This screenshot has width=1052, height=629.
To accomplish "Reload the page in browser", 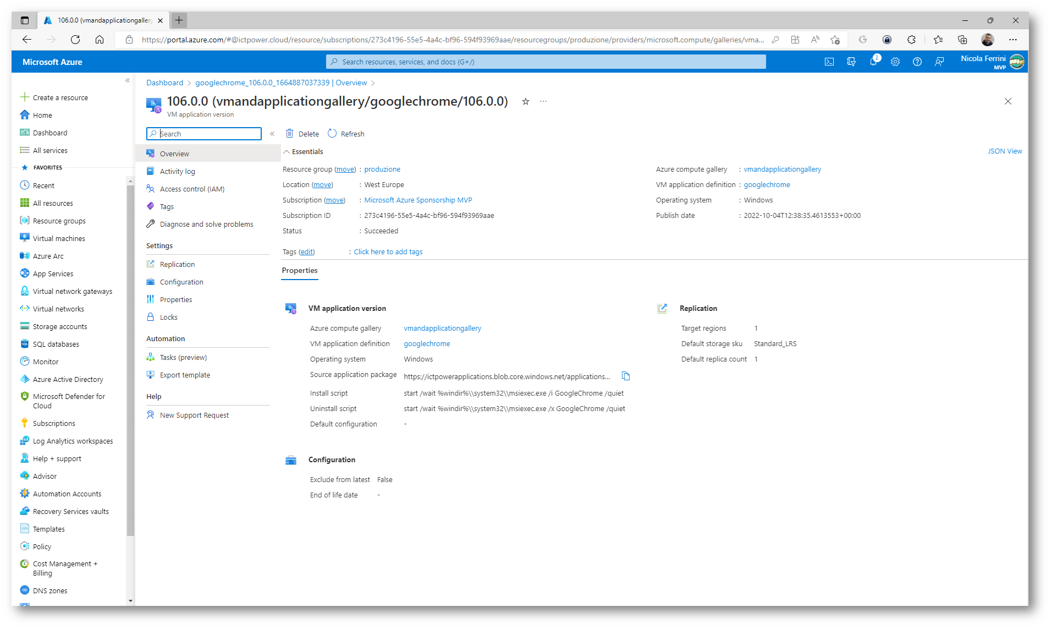I will click(x=75, y=40).
